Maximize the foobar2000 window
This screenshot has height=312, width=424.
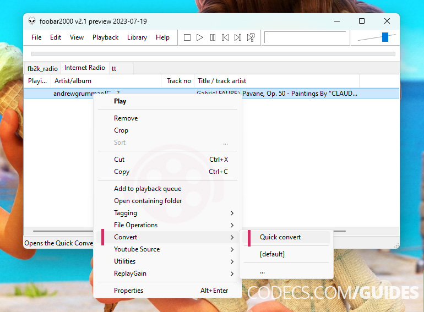pyautogui.click(x=362, y=21)
